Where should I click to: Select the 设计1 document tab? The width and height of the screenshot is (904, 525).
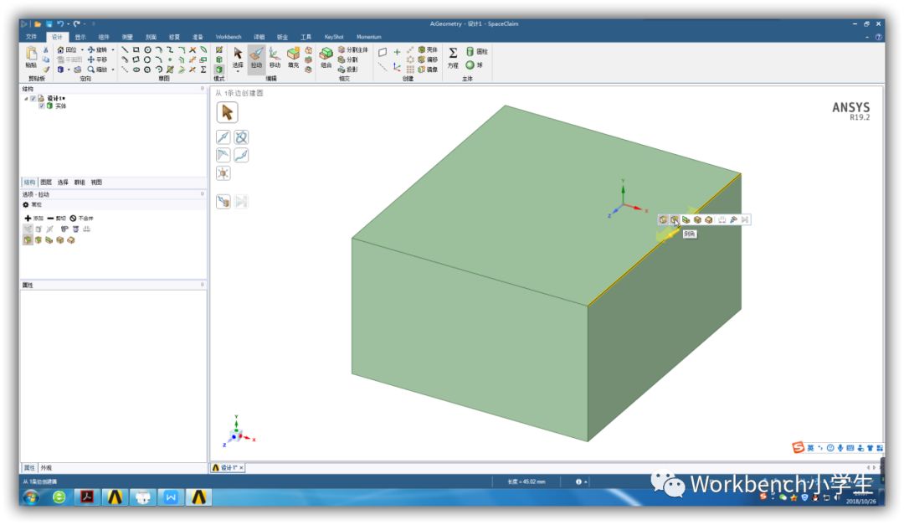point(226,468)
